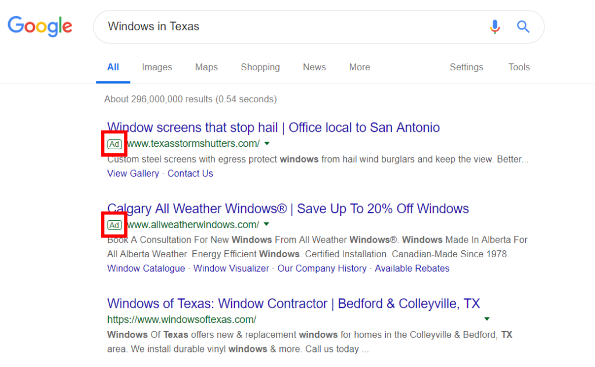Open the Window Catalogue sitelink

click(146, 268)
